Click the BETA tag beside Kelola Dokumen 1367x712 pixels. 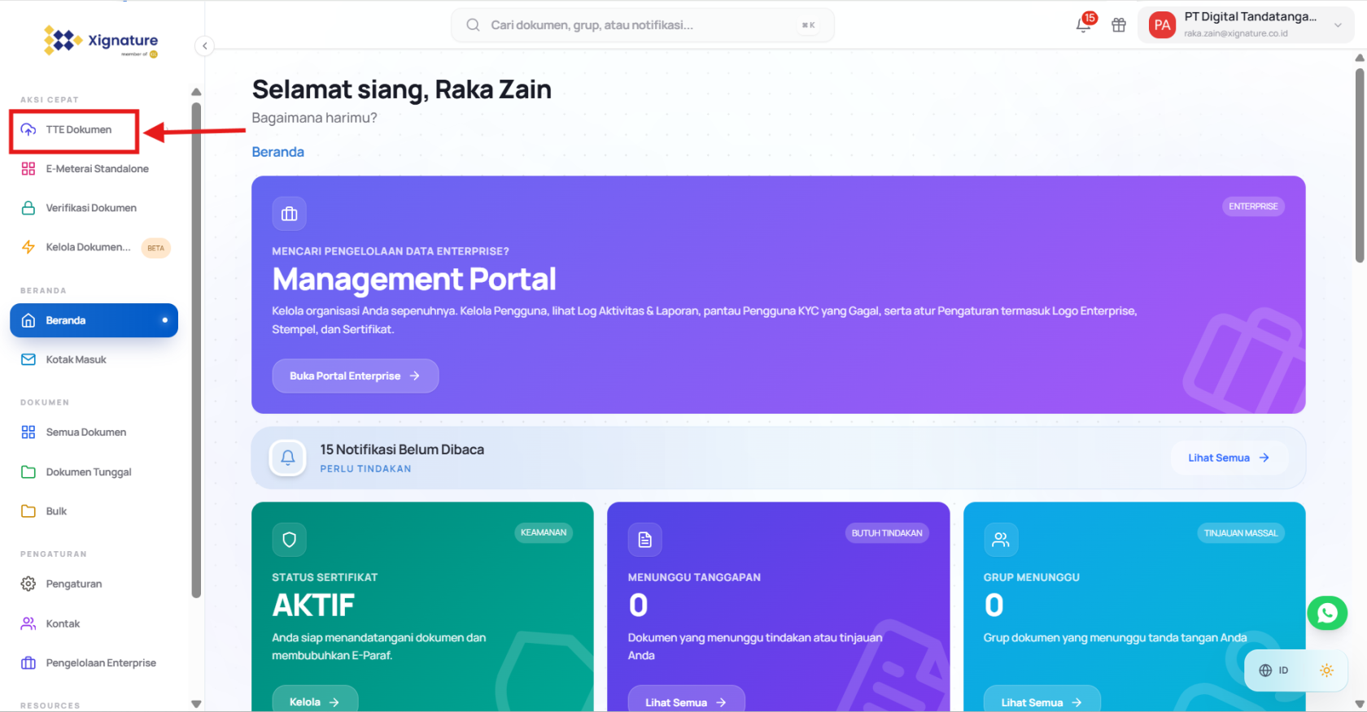click(156, 248)
